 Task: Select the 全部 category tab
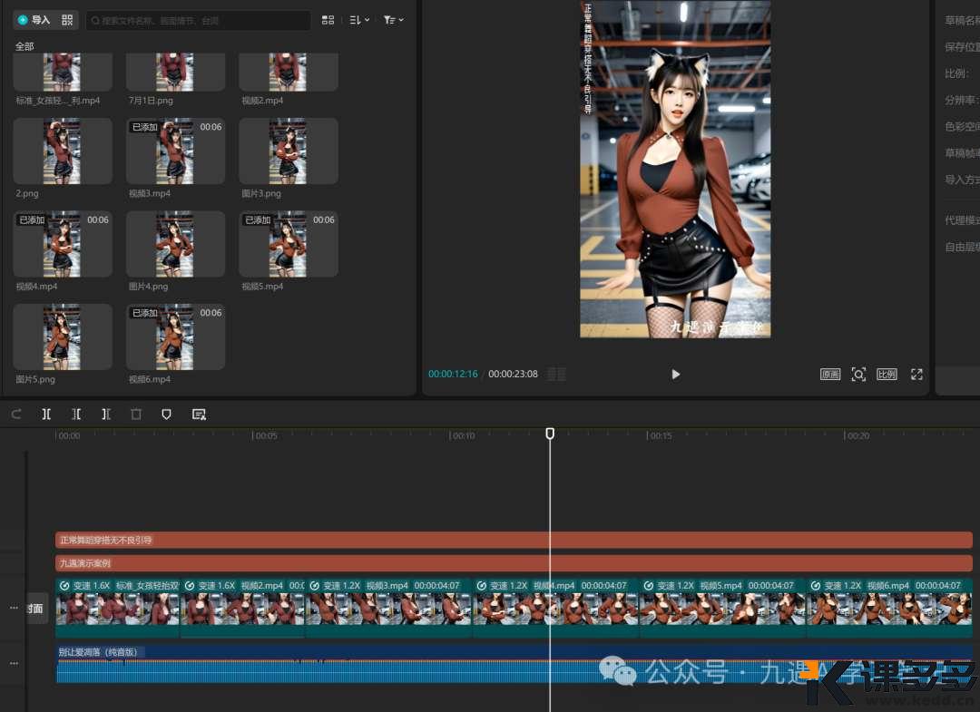[24, 46]
